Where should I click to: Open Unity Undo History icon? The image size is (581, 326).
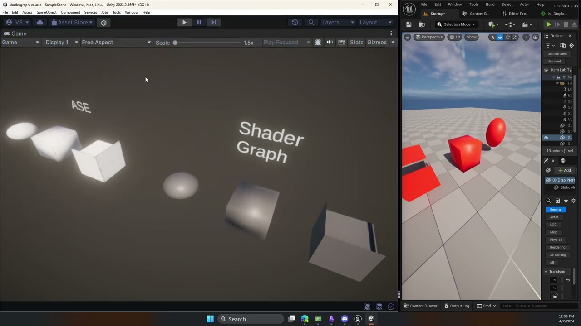pos(295,22)
